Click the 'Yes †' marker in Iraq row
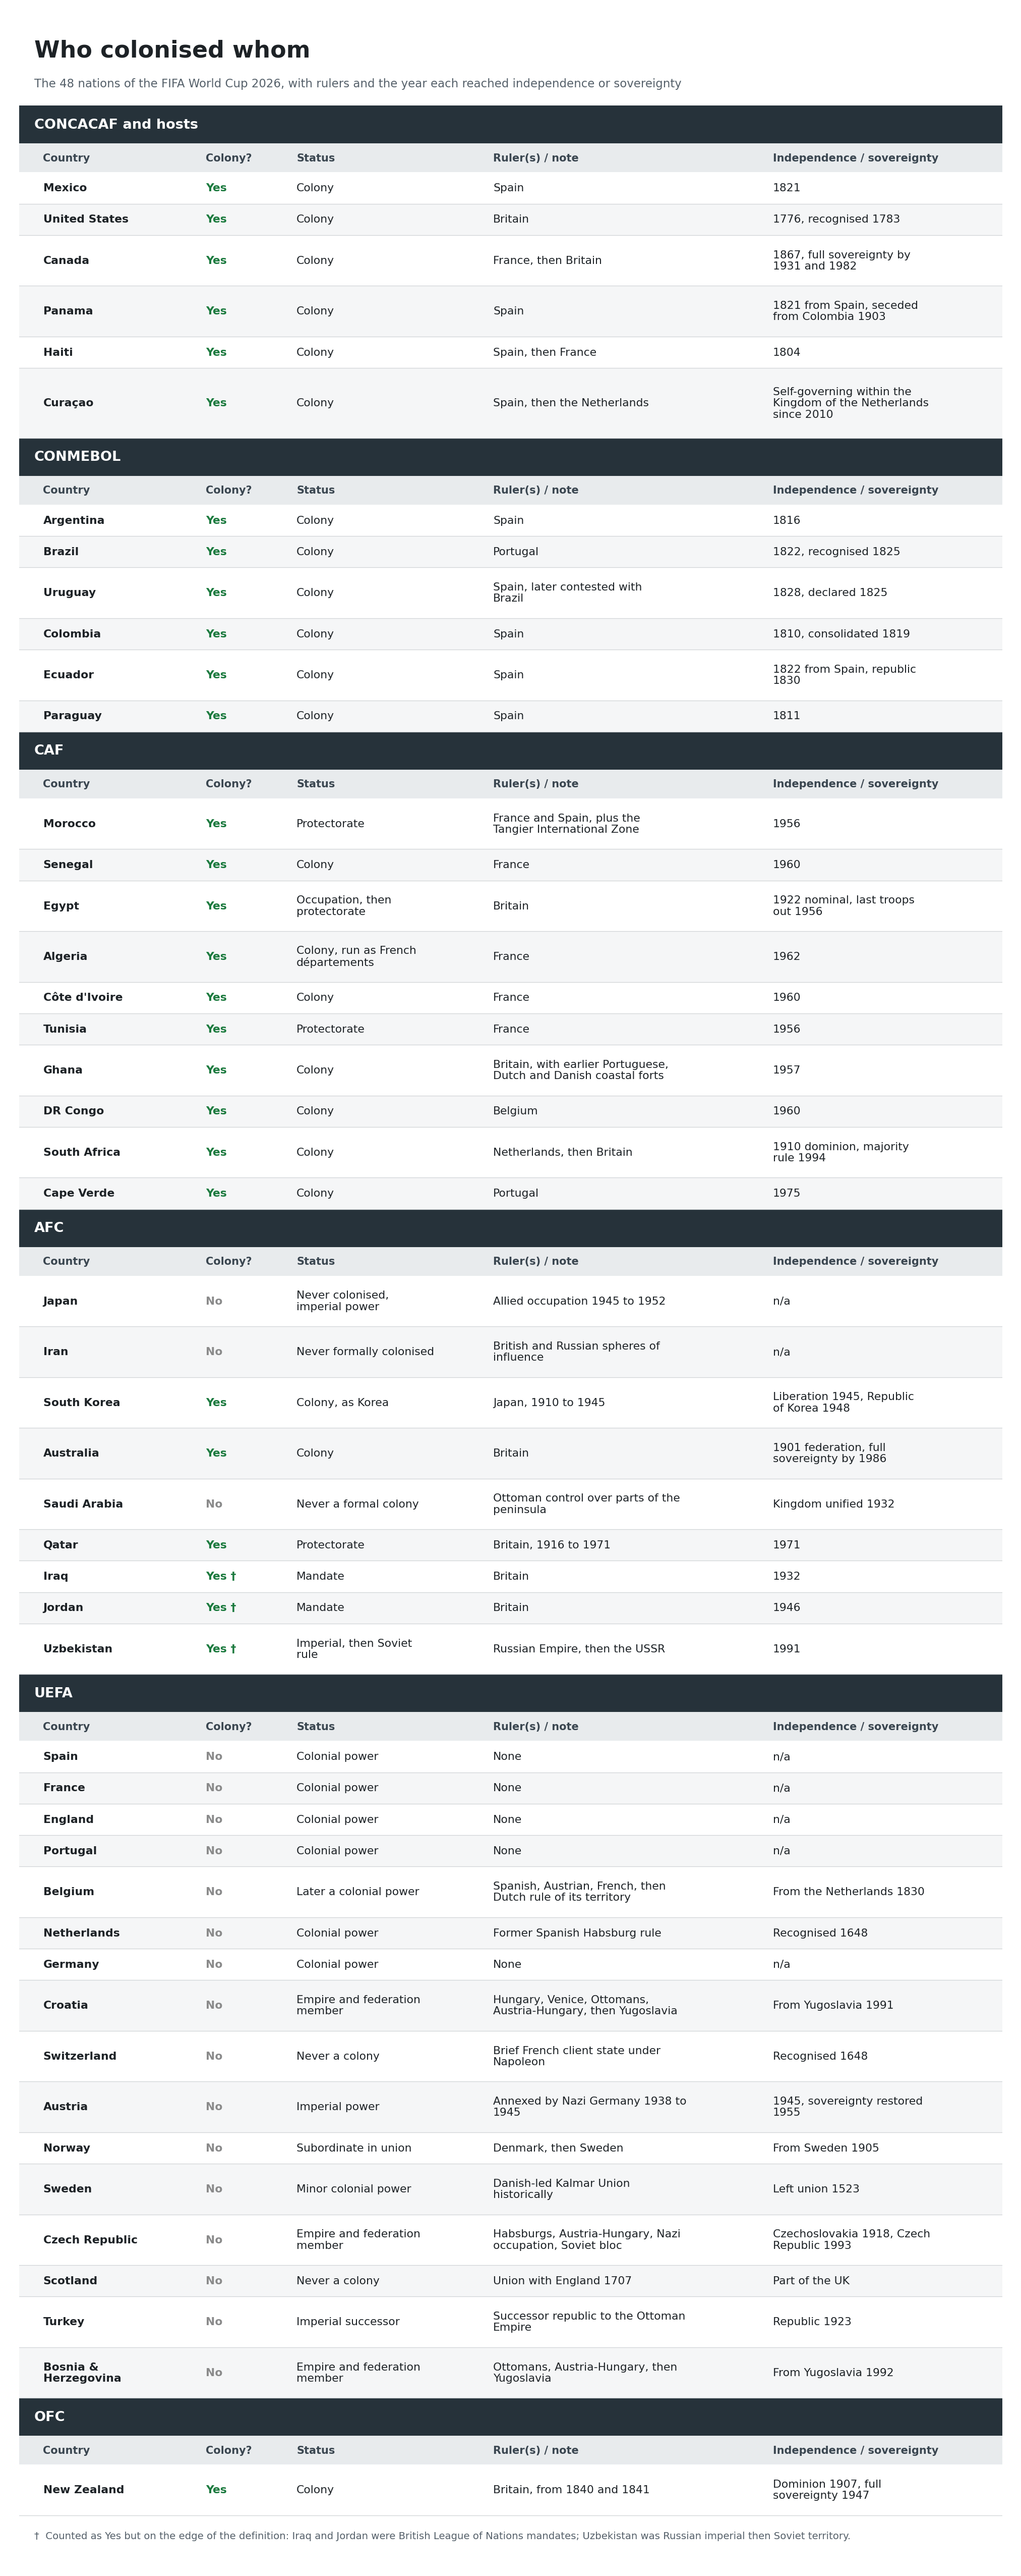Image resolution: width=1021 pixels, height=2576 pixels. pyautogui.click(x=221, y=1576)
